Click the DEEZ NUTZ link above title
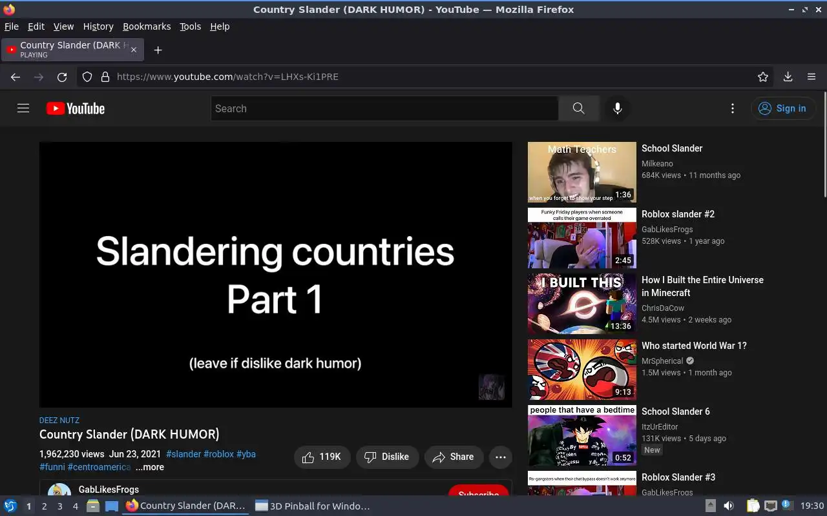 [x=59, y=420]
